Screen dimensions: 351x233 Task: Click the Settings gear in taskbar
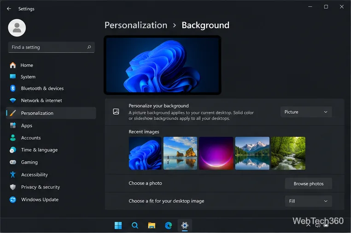(185, 225)
